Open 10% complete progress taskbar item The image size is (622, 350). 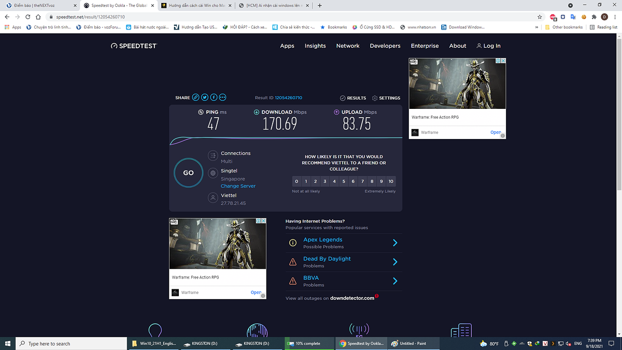coord(310,343)
